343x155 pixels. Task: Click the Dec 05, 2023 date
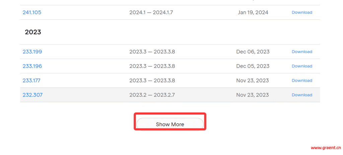click(253, 66)
